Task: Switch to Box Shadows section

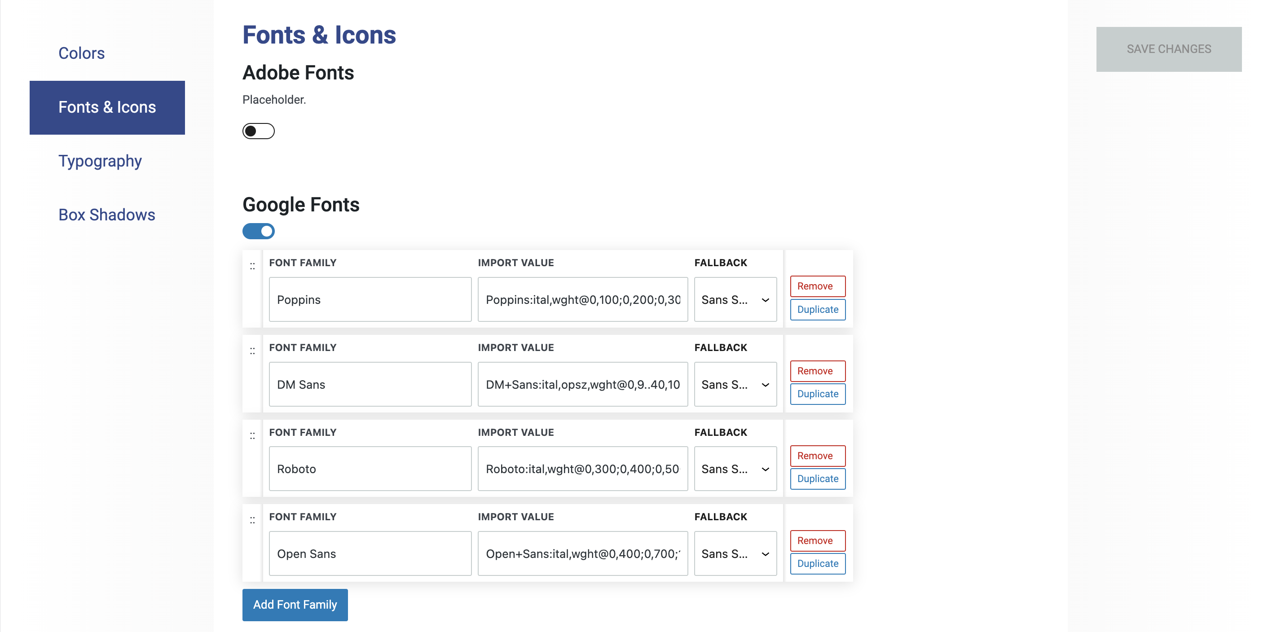Action: tap(107, 215)
